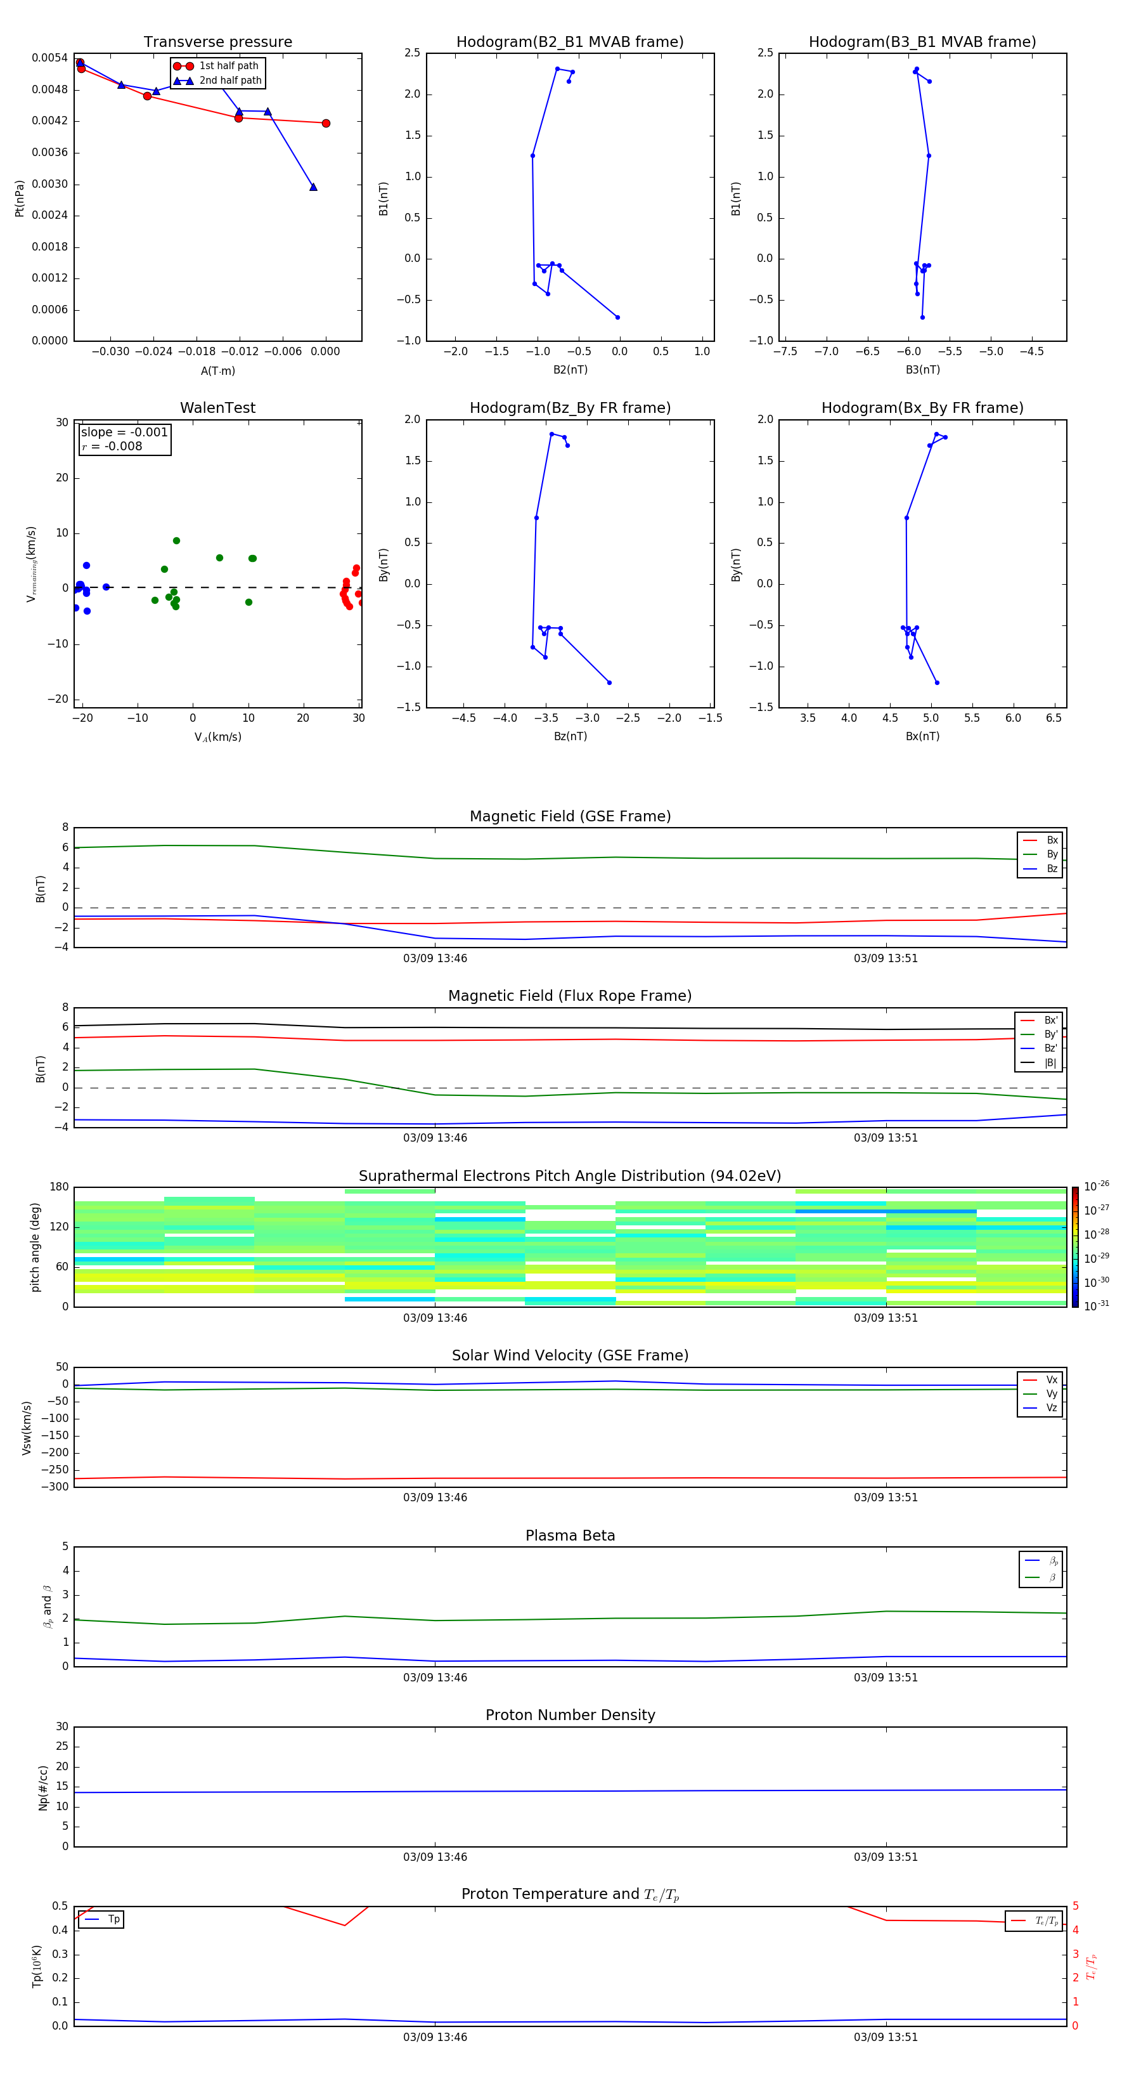Click the By entry in the GSE Frame legend
The width and height of the screenshot is (1141, 2093).
[x=1040, y=854]
